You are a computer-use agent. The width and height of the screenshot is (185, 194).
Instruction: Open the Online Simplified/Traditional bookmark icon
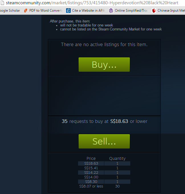tap(111, 11)
